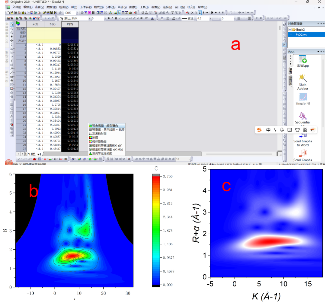Screen dimensions: 326x303
Task: Open the 帮助(H) menu
Action: 203,7
